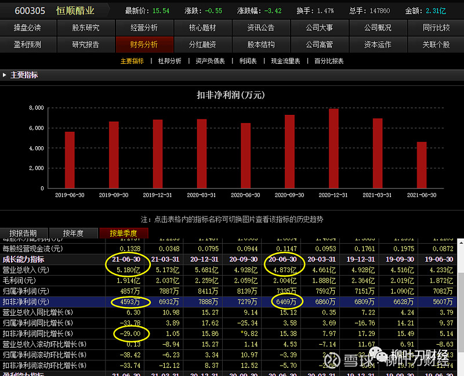Collapse the 主要指标 section triangle
464x376 pixels.
pyautogui.click(x=5, y=75)
